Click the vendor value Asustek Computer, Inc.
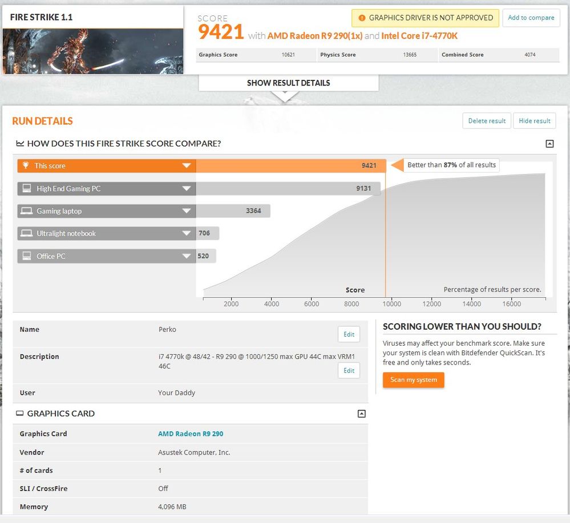This screenshot has width=570, height=523. tap(194, 452)
